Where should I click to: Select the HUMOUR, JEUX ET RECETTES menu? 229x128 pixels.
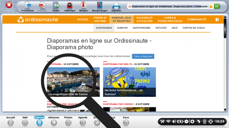(x=122, y=20)
